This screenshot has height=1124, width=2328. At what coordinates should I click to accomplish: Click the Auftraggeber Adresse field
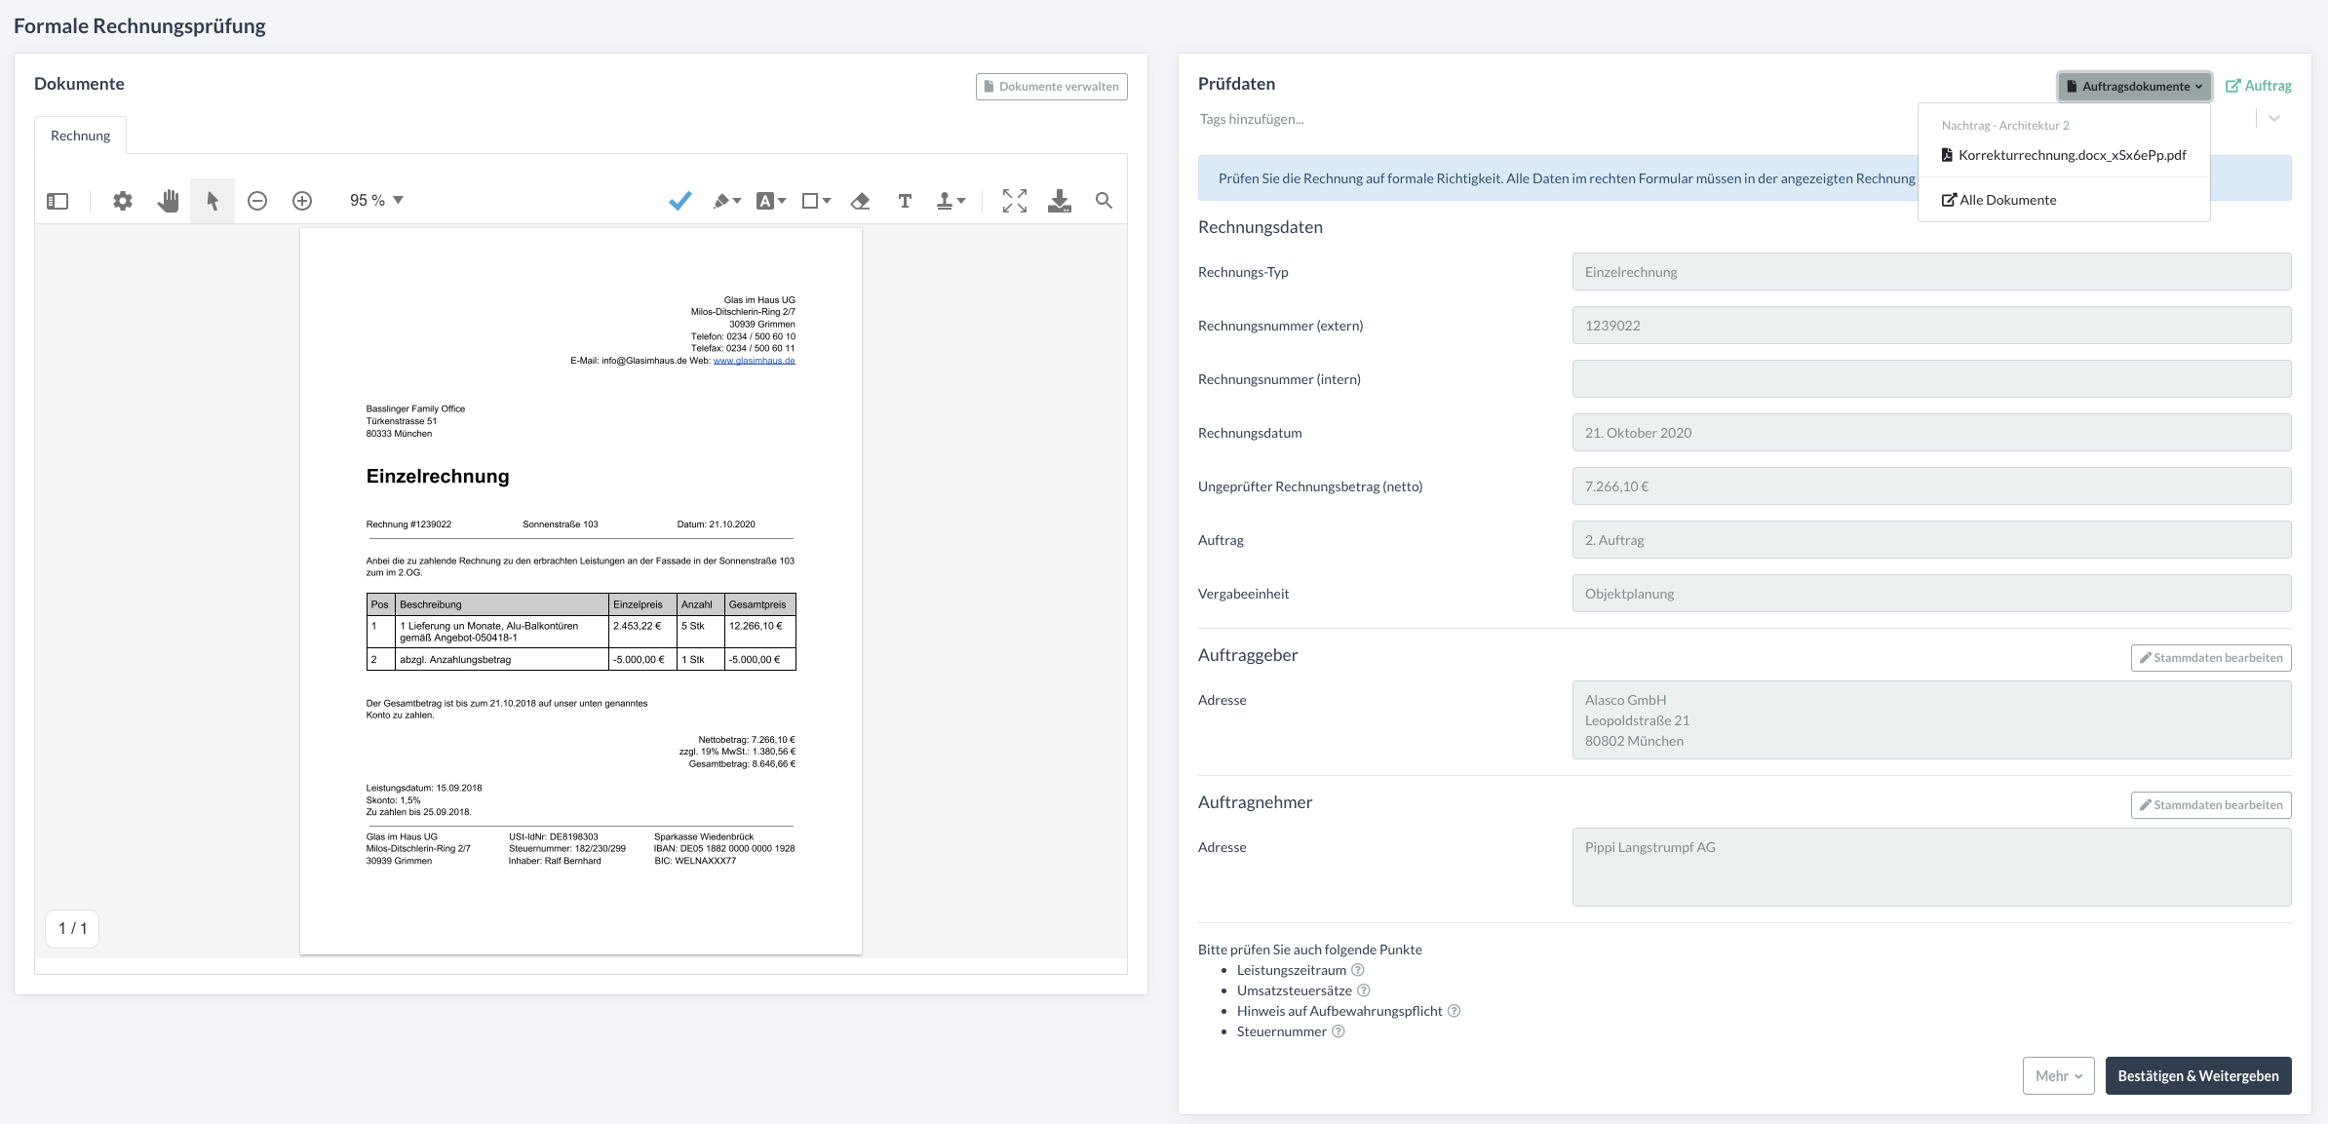[1931, 719]
